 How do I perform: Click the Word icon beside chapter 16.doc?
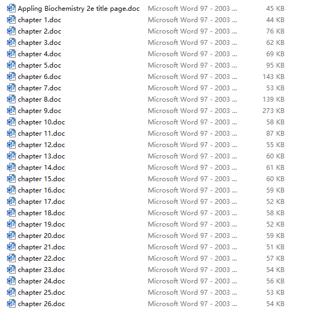(11, 190)
